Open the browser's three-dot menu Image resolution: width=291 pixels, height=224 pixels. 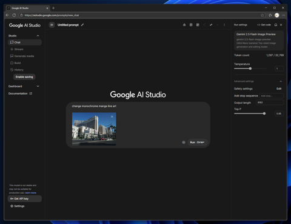click(284, 15)
